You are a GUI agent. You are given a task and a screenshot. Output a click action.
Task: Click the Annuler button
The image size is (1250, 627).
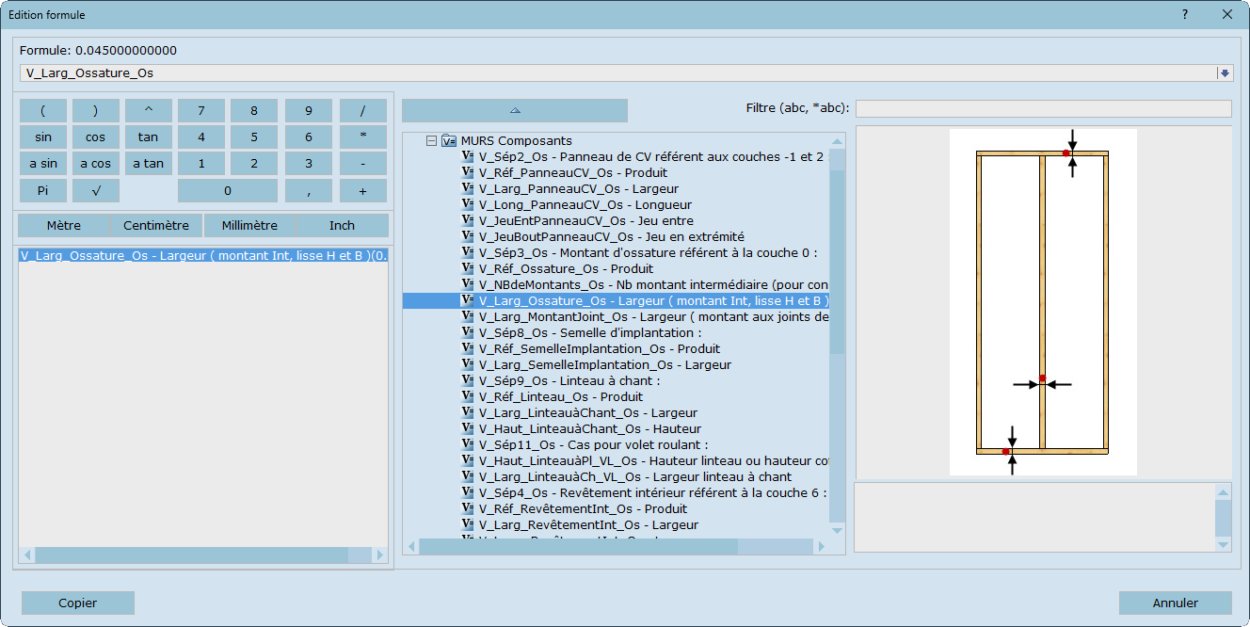coord(1175,603)
